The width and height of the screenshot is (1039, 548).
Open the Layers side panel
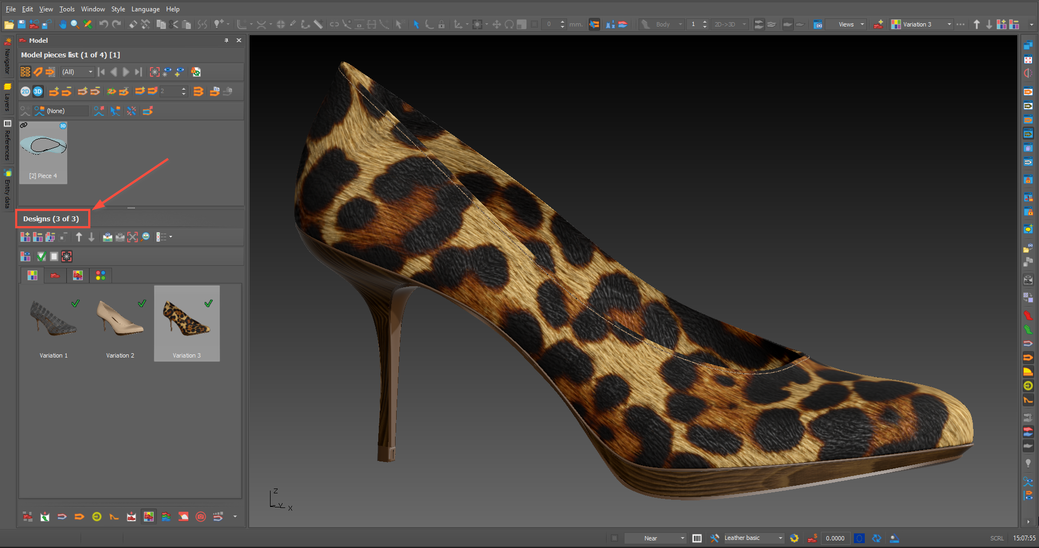coord(8,97)
